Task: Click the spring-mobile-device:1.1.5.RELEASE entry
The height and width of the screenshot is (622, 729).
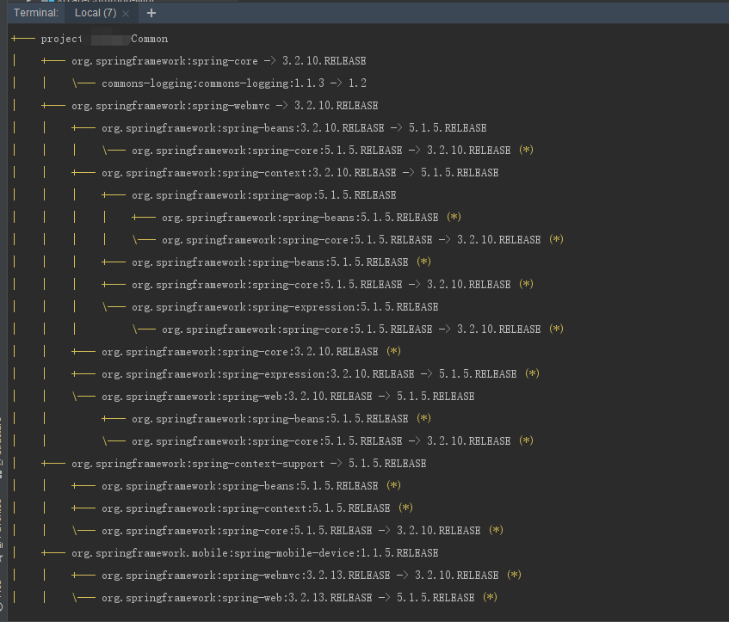Action: click(x=255, y=553)
